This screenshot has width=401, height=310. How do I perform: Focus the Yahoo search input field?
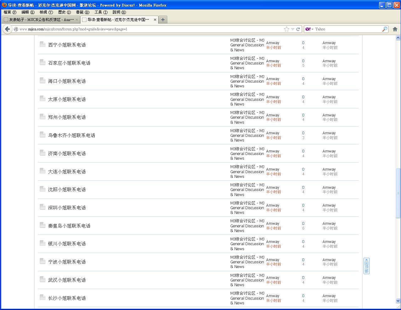pyautogui.click(x=348, y=29)
